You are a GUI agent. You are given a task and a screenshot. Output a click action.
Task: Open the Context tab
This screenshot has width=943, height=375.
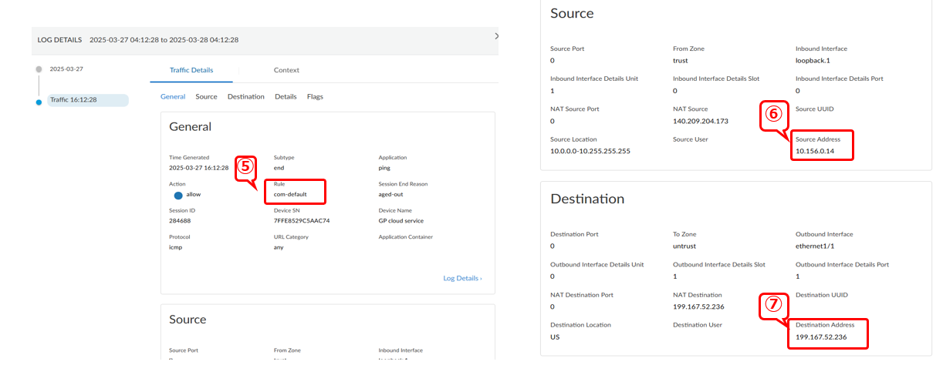[286, 70]
